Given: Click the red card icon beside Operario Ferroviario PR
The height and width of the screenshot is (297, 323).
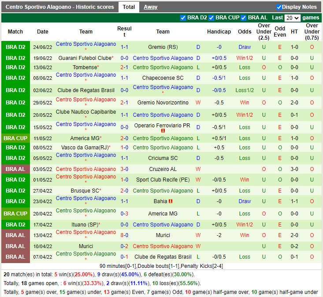Looking at the screenshot, I should coord(163,131).
